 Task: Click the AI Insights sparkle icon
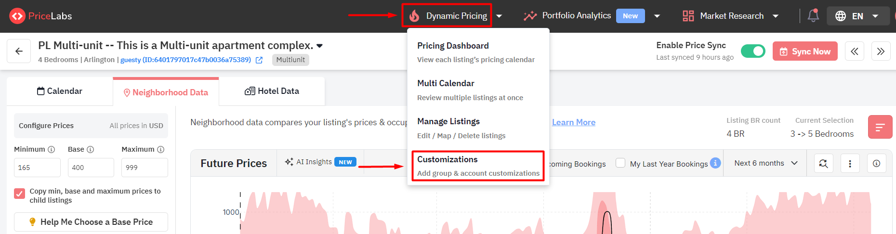pos(289,162)
